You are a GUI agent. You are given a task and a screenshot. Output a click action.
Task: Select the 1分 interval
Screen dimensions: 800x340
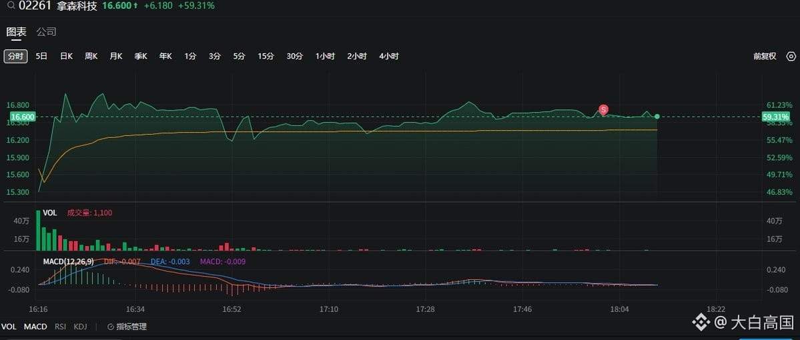[x=190, y=56]
